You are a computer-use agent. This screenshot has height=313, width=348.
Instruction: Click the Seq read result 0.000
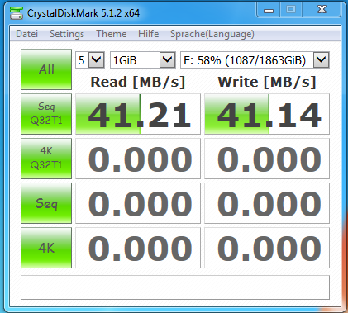pos(138,203)
